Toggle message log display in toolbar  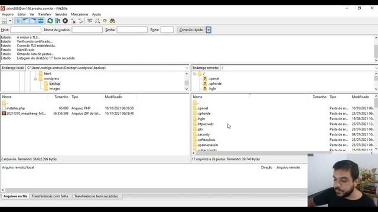point(18,21)
